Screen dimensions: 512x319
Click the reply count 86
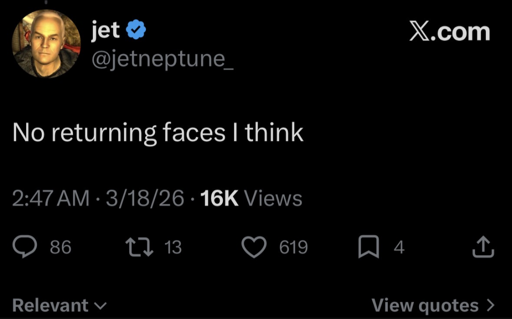point(61,247)
